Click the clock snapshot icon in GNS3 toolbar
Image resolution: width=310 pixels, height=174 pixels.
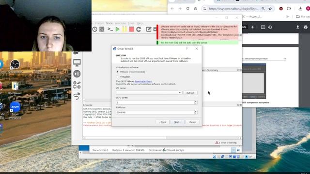click(95, 29)
